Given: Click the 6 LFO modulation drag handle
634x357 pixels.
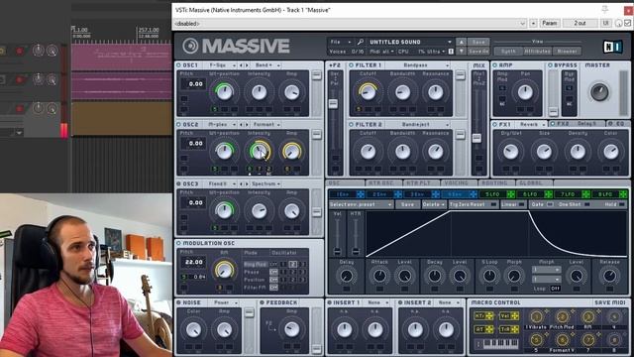Looking at the screenshot, I should click(548, 194).
